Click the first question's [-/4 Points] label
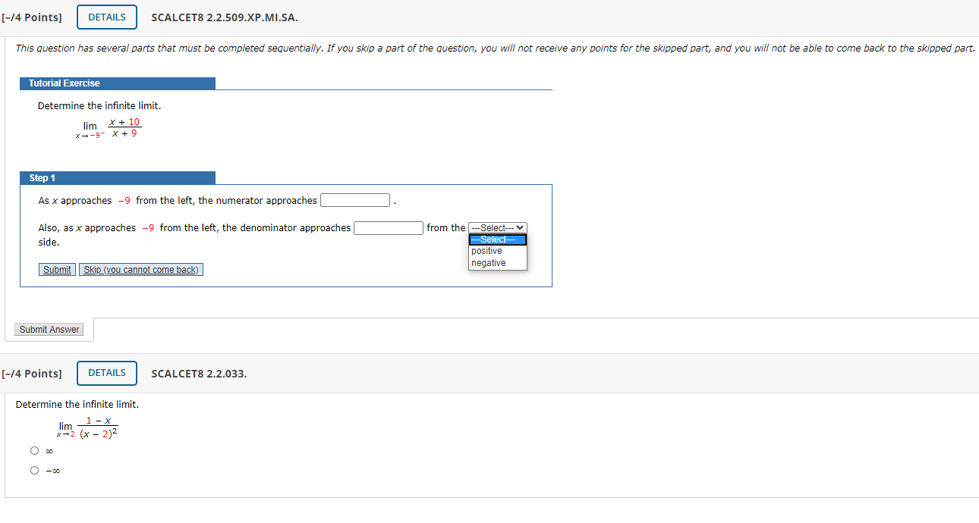Screen dimensions: 979x523 pyautogui.click(x=32, y=17)
